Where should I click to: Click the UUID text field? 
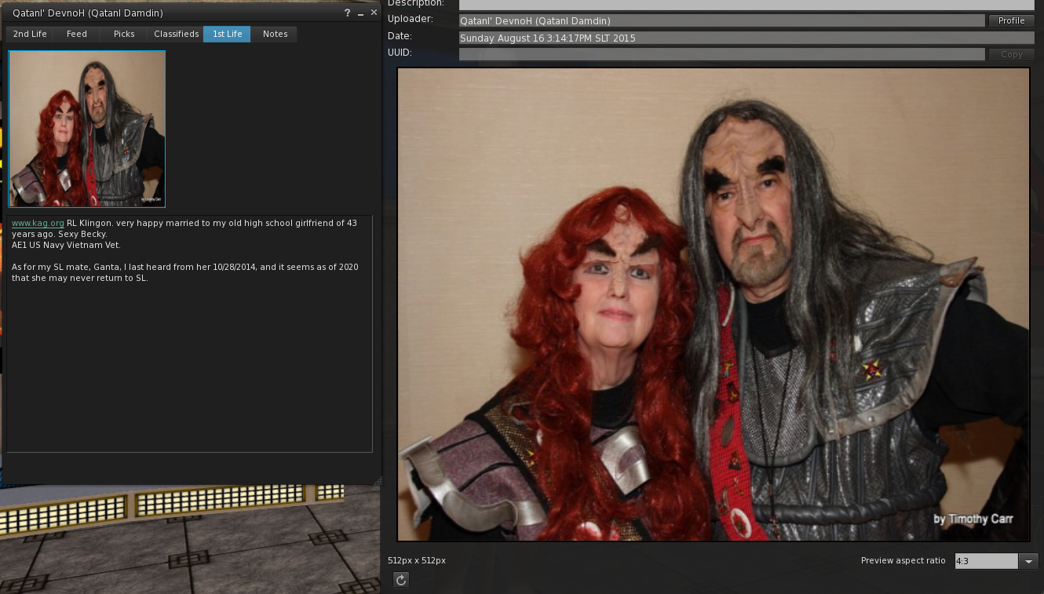click(x=721, y=54)
